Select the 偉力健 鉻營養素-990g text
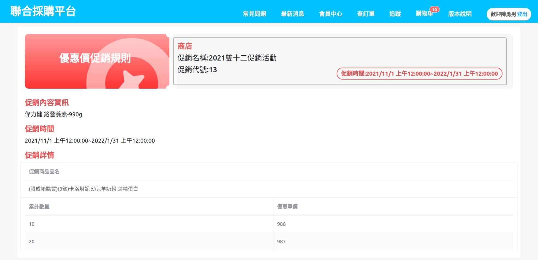 pos(54,114)
